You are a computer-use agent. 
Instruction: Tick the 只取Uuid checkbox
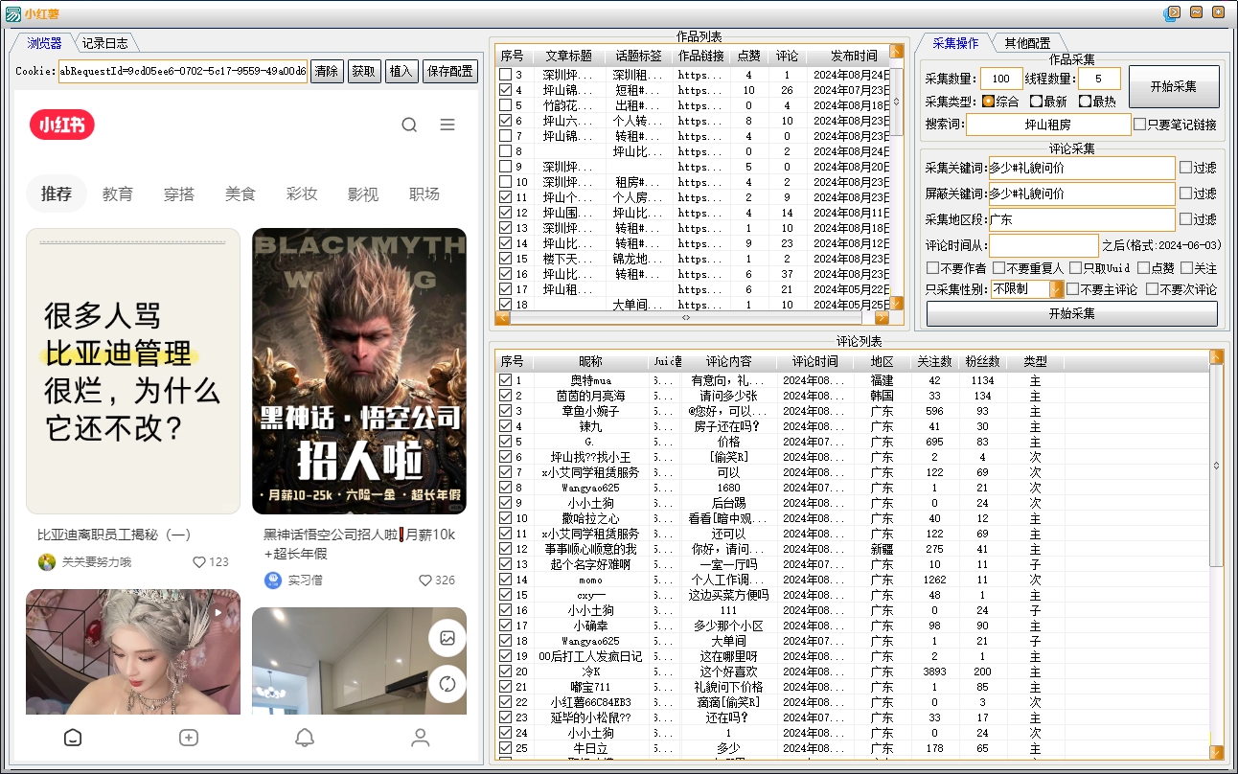coord(1075,268)
